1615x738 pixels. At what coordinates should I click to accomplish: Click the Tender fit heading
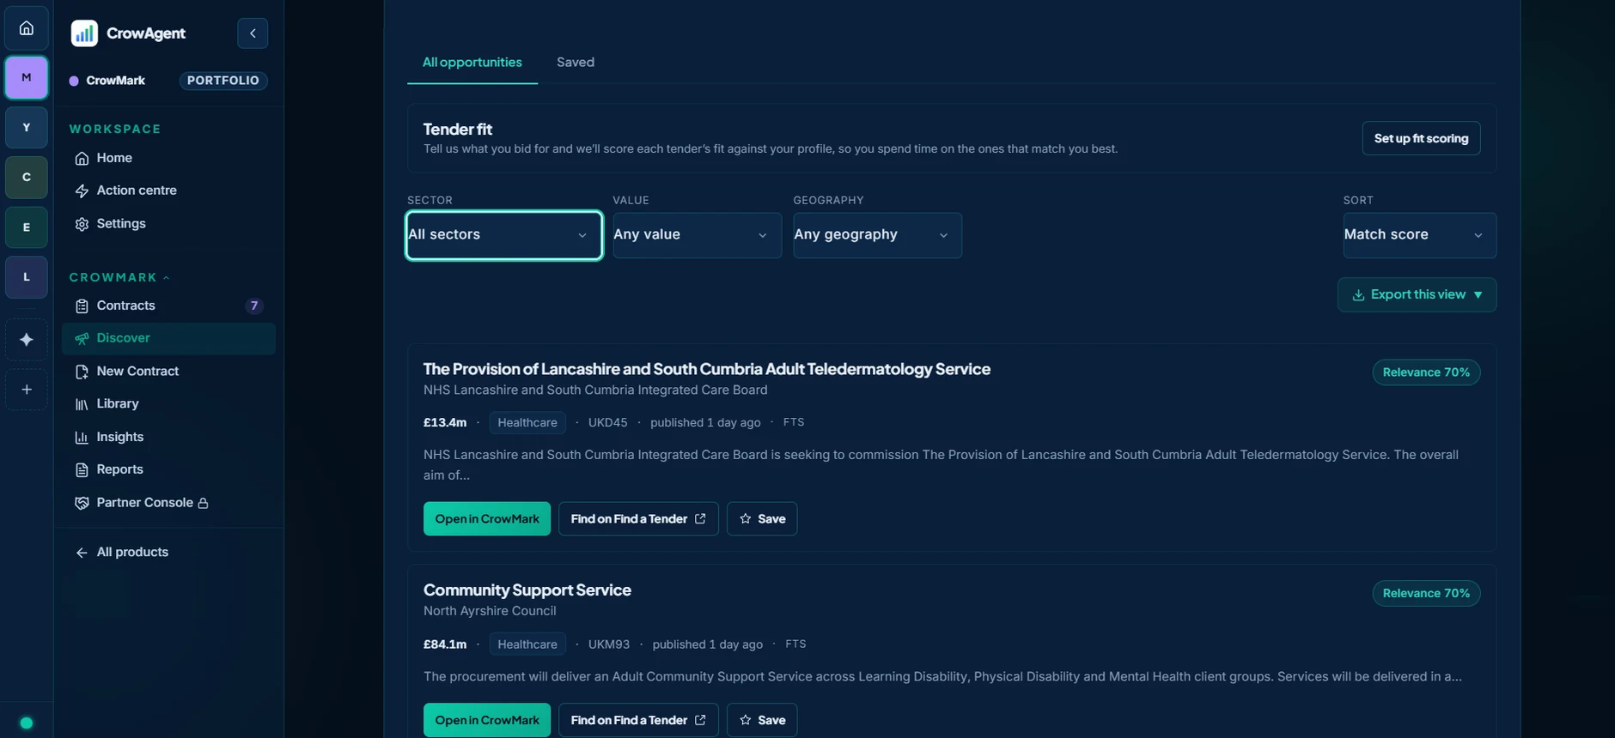point(458,130)
